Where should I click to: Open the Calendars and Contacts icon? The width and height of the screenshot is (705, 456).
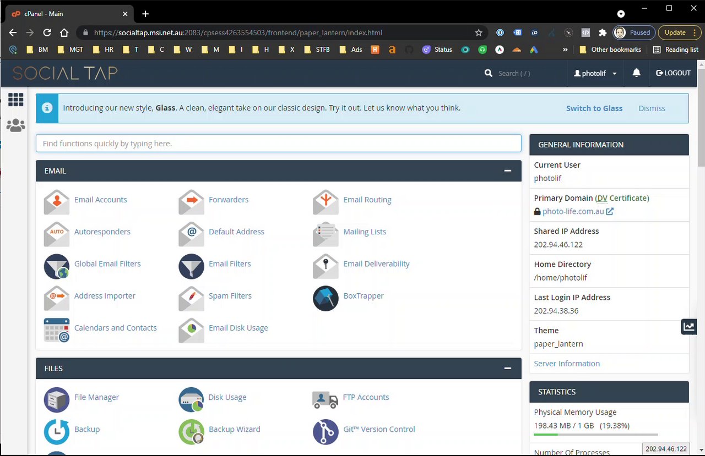(x=57, y=330)
